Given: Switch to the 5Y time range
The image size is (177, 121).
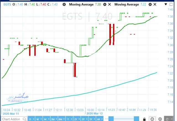Looking at the screenshot, I should [x=90, y=119].
